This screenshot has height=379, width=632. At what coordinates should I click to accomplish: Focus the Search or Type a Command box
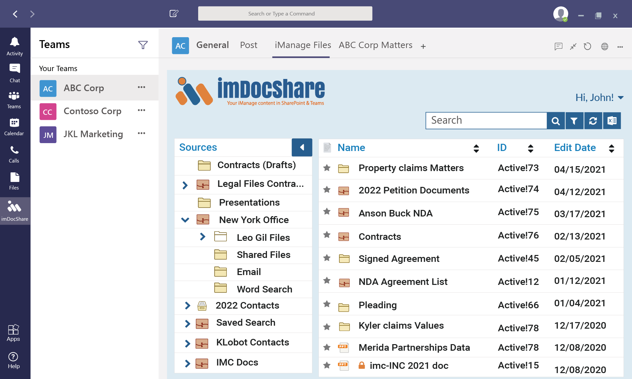pyautogui.click(x=285, y=13)
